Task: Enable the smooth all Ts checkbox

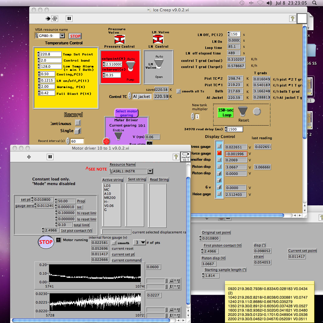Action: click(x=179, y=91)
